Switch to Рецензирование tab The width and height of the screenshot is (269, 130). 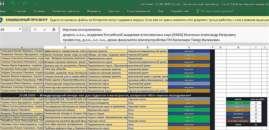[139, 11]
